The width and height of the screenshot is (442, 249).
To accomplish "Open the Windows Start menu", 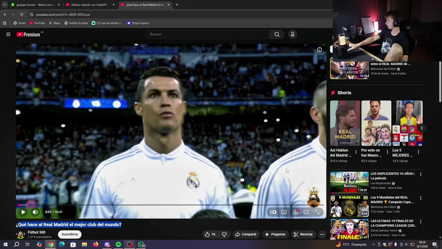I will 5,245.
